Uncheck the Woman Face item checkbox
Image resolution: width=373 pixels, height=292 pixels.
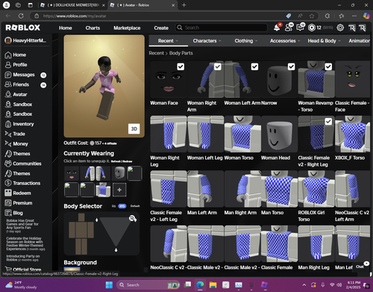pos(181,66)
